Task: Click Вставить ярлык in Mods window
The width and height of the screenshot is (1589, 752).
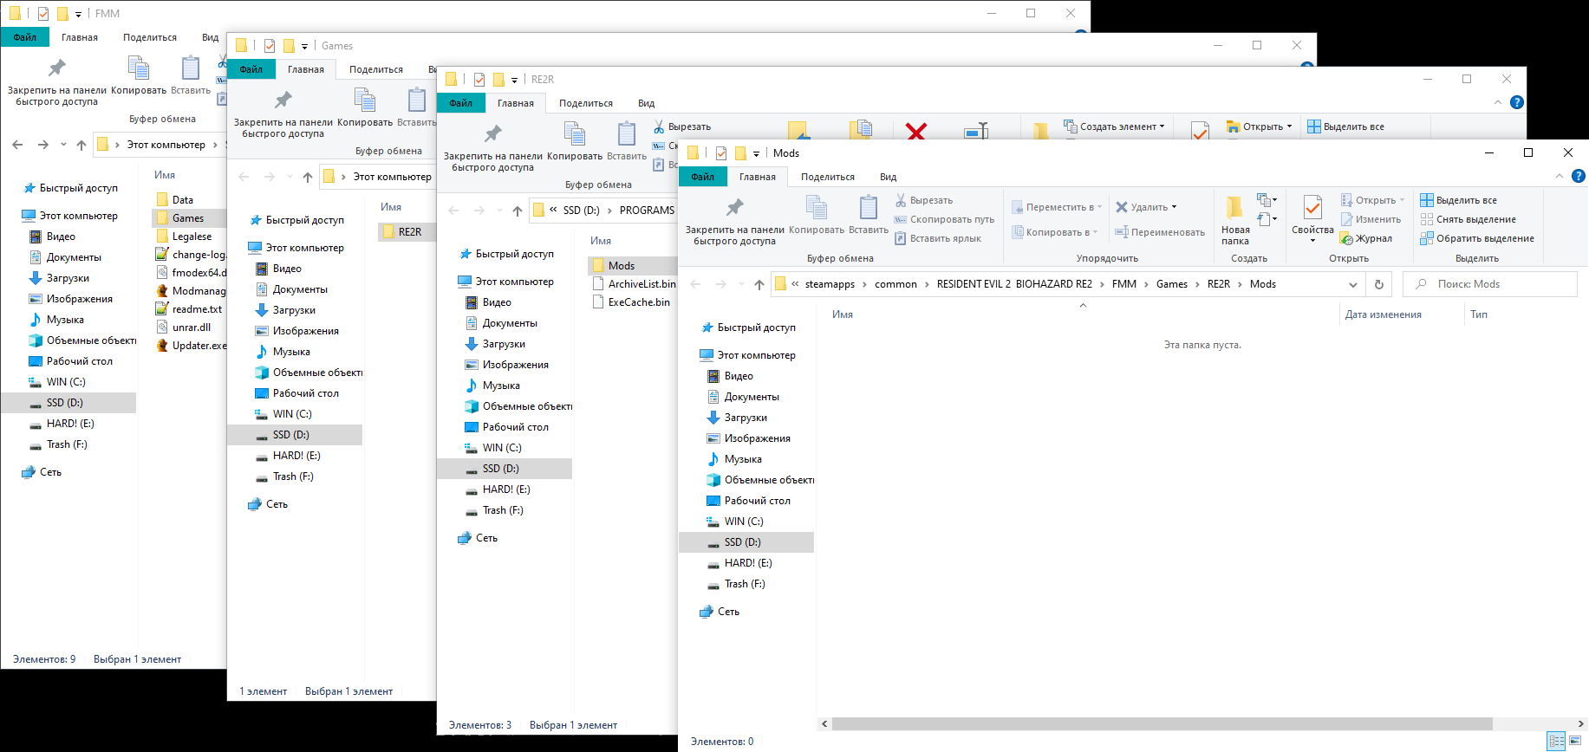Action: (938, 238)
